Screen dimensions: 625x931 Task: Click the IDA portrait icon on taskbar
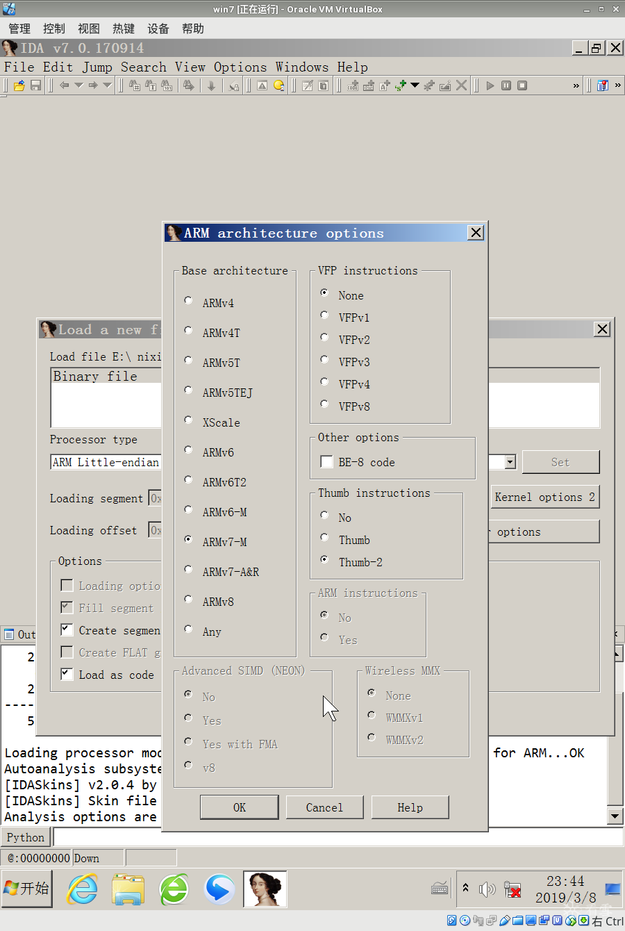point(265,889)
